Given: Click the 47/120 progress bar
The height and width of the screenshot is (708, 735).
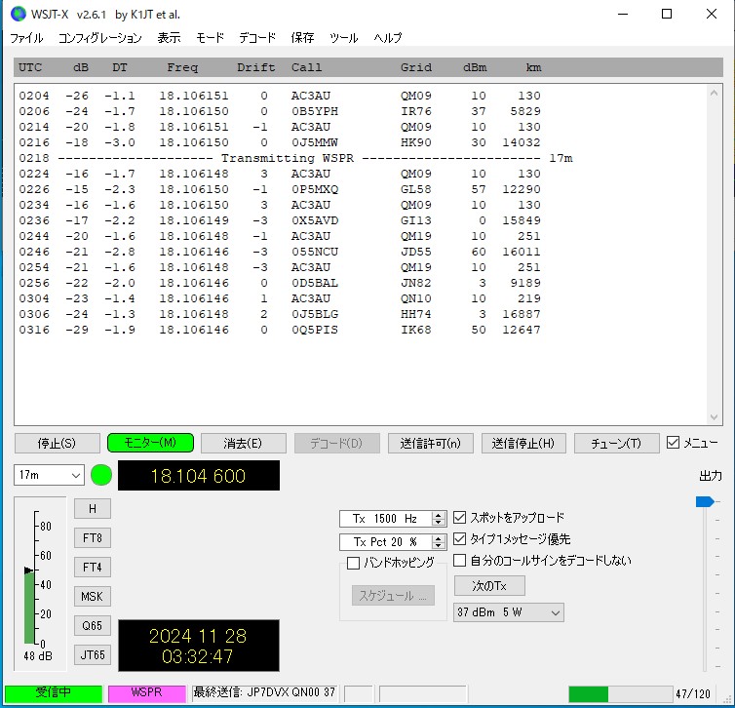Looking at the screenshot, I should point(621,694).
